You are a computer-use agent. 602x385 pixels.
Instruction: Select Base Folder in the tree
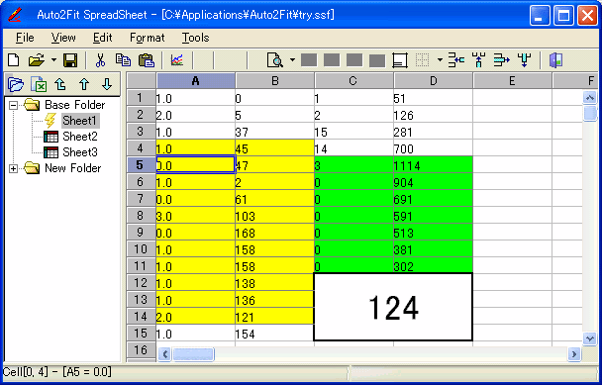pos(74,105)
